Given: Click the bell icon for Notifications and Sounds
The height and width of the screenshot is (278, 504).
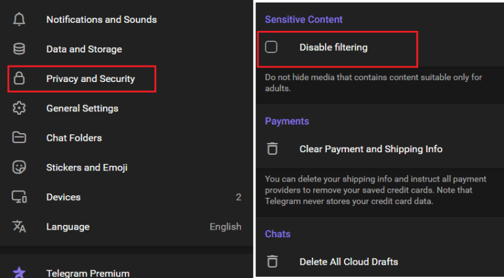Looking at the screenshot, I should pos(19,20).
